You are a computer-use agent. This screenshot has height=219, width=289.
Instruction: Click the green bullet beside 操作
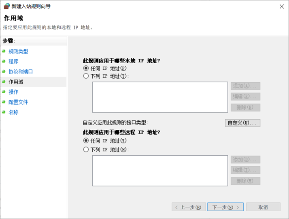coord(4,92)
